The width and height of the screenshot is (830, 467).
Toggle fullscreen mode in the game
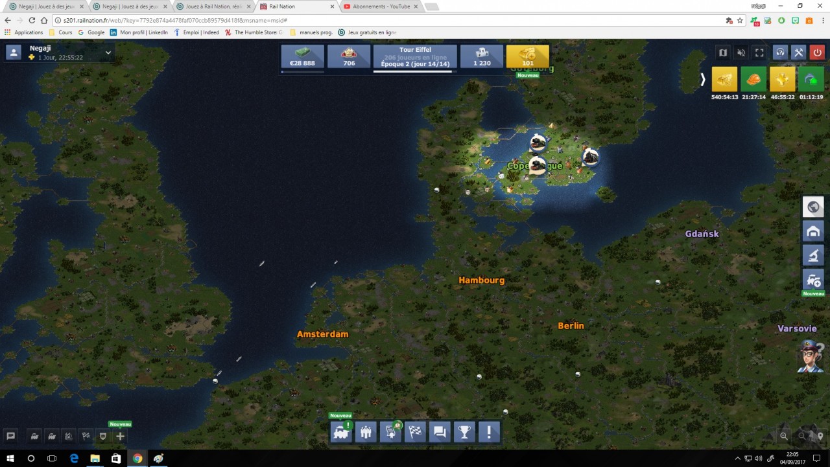(x=759, y=52)
